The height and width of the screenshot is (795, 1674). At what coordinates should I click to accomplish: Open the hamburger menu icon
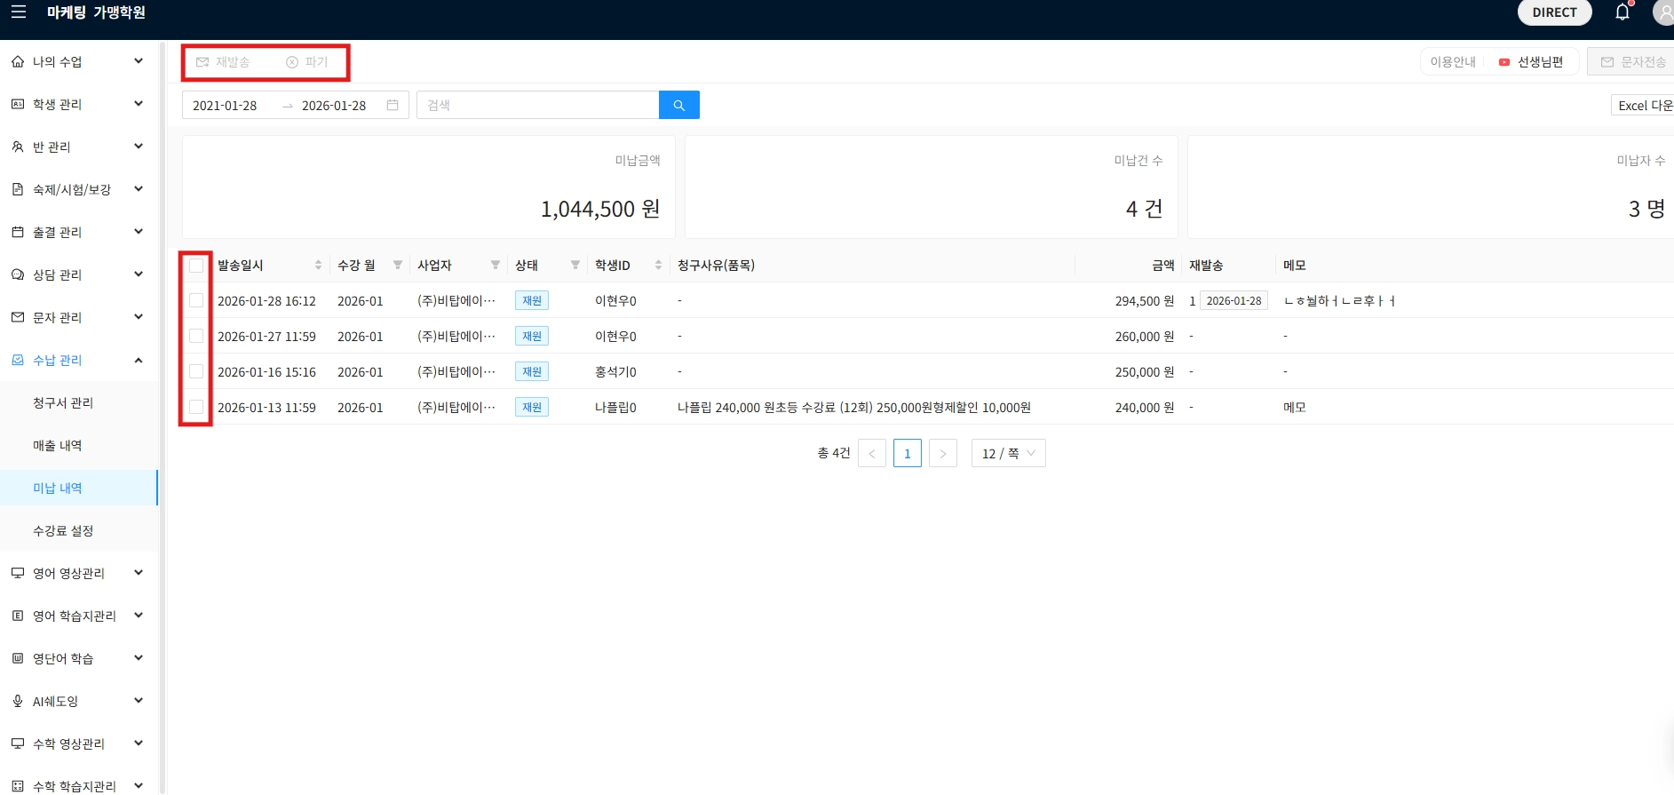[18, 12]
